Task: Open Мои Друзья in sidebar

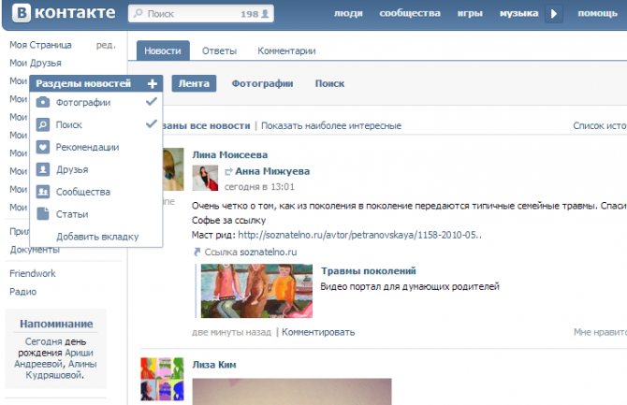Action: (x=36, y=63)
